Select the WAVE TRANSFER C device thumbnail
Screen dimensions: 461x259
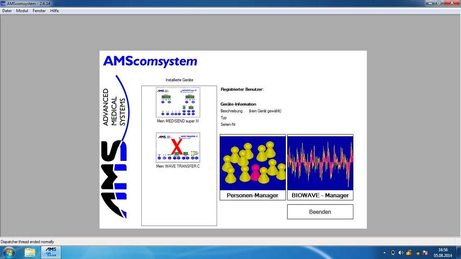click(x=178, y=147)
